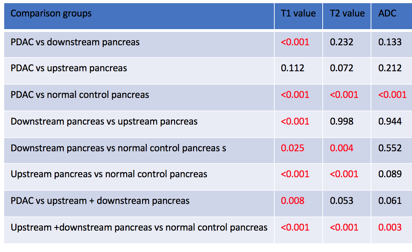
Task: Click the red 0.025 T1 cell
Action: (x=293, y=148)
